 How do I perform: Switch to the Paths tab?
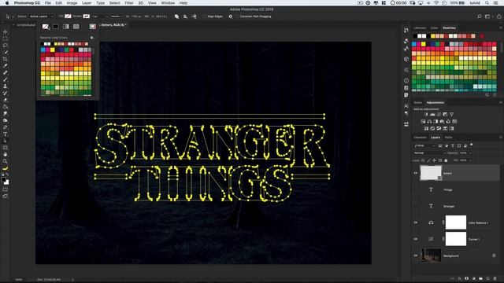click(448, 138)
